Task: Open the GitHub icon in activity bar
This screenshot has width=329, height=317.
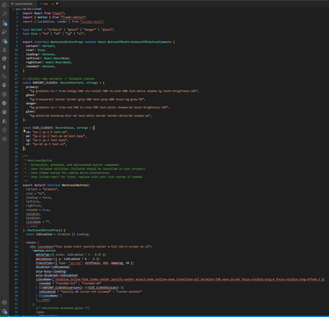Action: coord(4,112)
